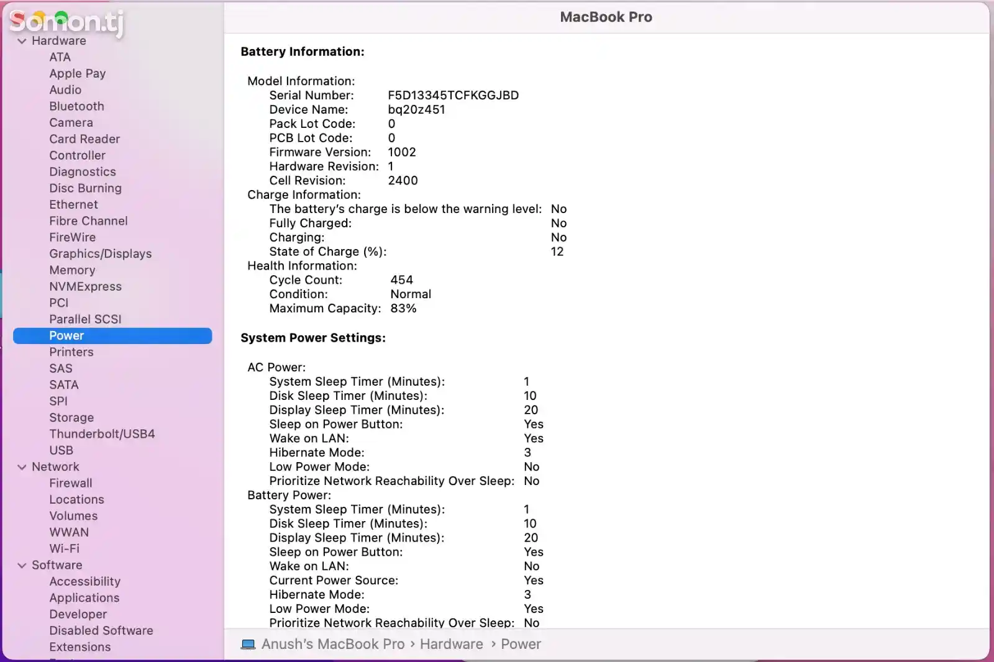994x662 pixels.
Task: Open Locations under Network
Action: click(x=76, y=500)
